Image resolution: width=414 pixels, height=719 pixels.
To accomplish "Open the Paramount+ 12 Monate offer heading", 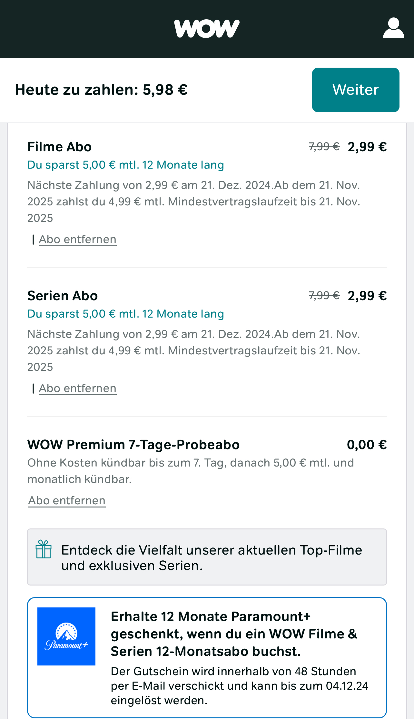I will [x=234, y=634].
